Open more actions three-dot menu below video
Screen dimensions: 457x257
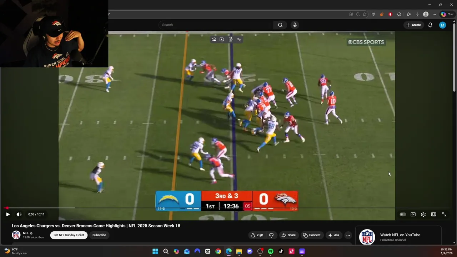pyautogui.click(x=348, y=235)
